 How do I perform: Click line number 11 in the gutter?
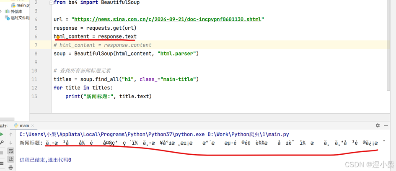[x=34, y=79]
